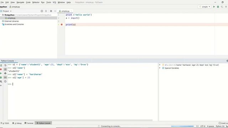This screenshot has width=228, height=128.
Task: Close the simple.py editor tab
Action: 71,11
